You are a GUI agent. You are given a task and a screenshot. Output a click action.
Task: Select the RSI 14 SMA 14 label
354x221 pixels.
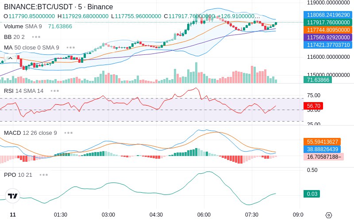[x=24, y=91]
